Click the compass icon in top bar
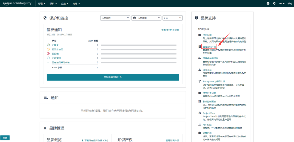Viewport: 294px width, 142px height. [x=268, y=4]
